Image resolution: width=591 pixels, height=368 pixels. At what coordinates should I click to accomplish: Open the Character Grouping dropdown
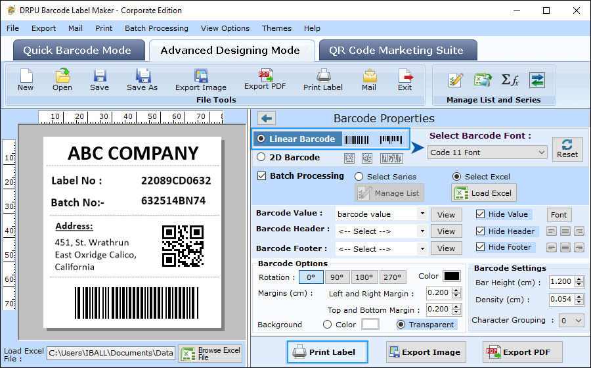[571, 321]
